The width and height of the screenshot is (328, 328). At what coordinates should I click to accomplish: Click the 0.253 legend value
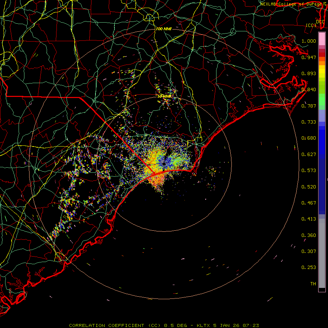pos(309,268)
